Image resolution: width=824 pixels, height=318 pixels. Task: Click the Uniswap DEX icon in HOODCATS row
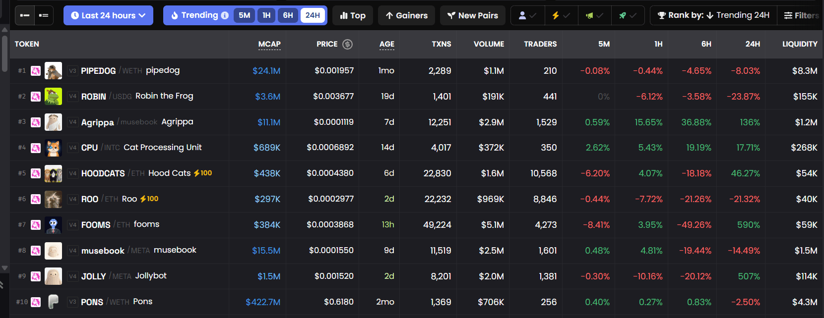pyautogui.click(x=36, y=173)
